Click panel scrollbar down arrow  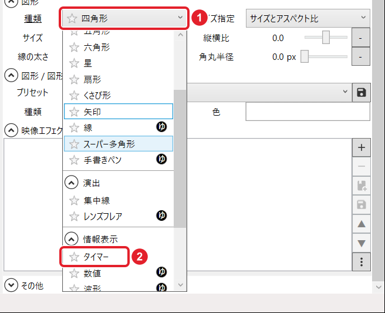coord(379,287)
